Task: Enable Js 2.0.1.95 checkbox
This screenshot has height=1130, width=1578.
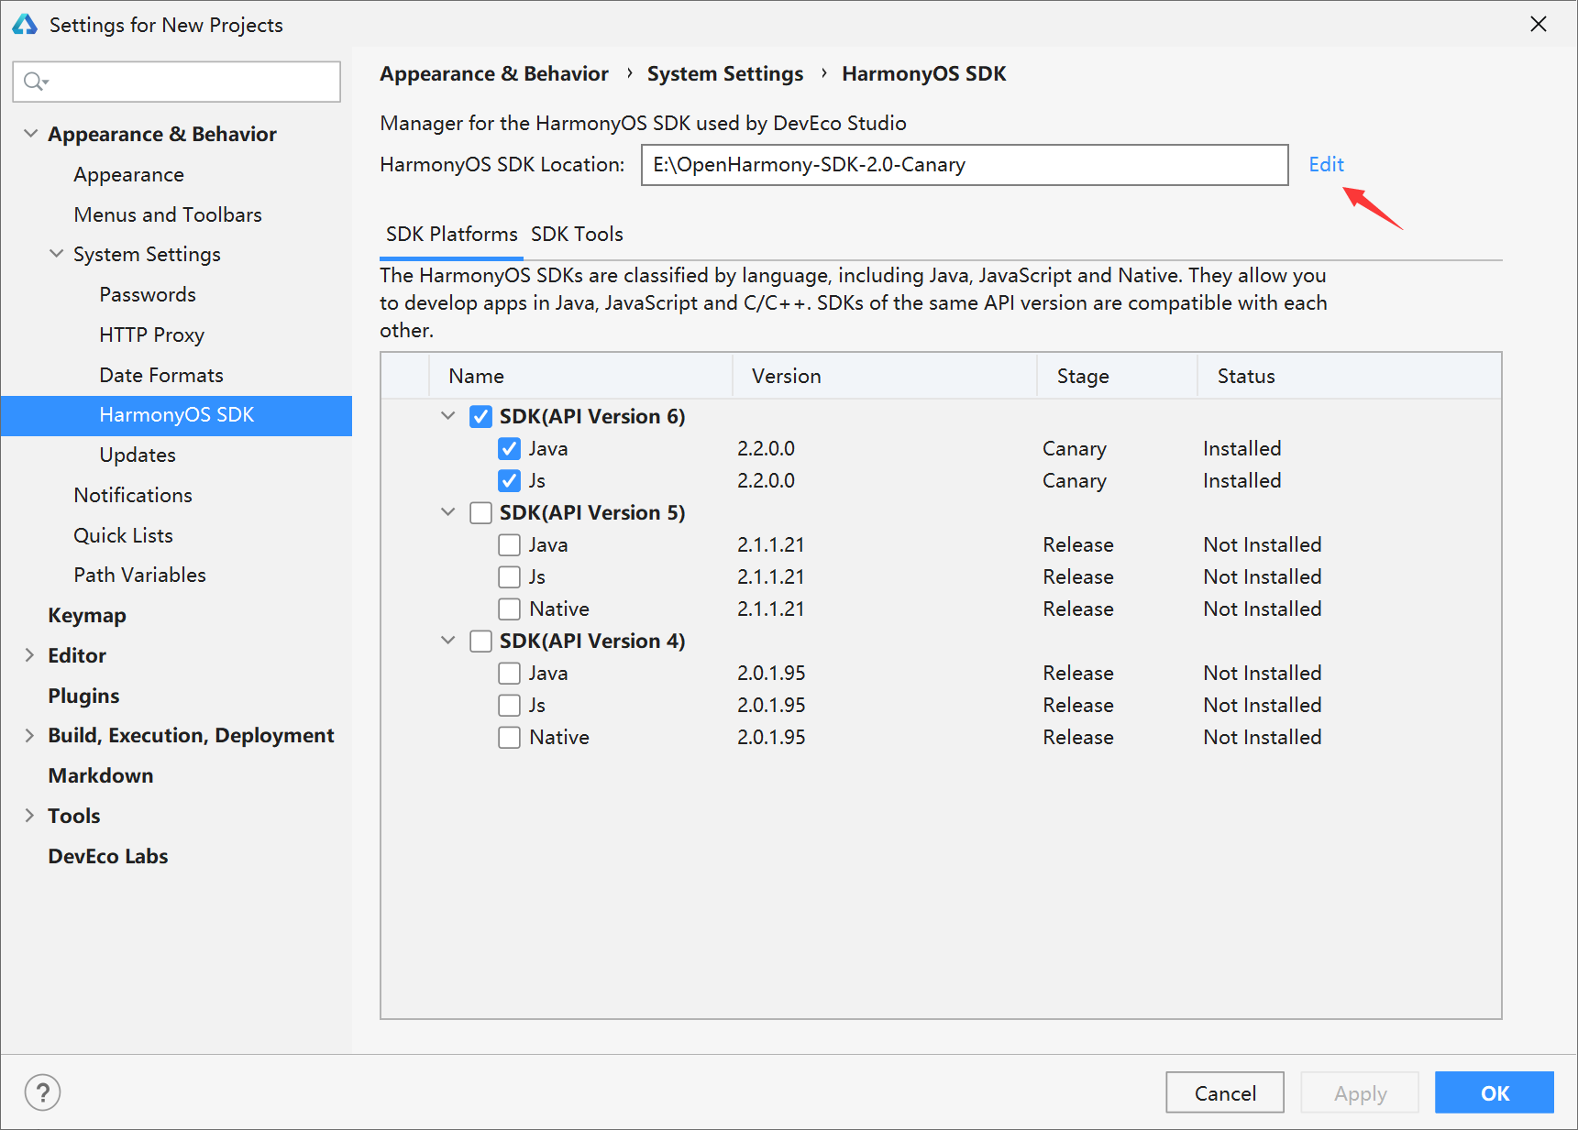Action: [509, 706]
